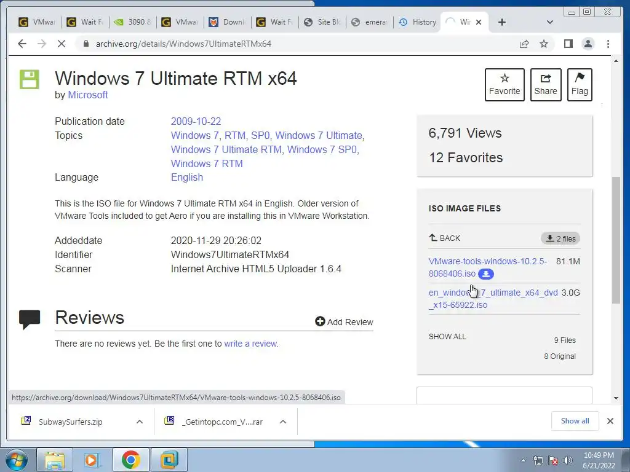Switch to the 3090 tab

pos(134,22)
